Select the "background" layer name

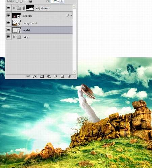click(x=30, y=23)
